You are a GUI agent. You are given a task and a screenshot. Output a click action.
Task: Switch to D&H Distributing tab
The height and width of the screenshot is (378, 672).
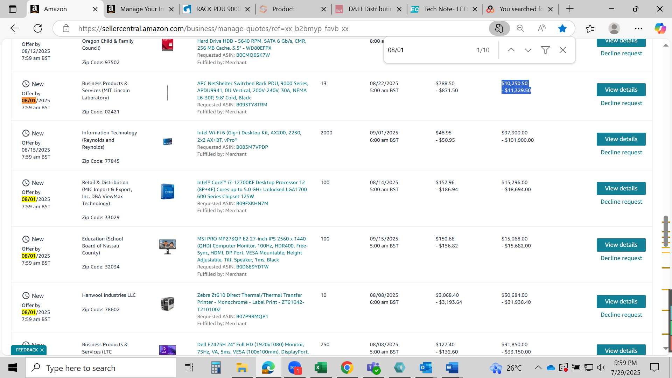point(369,9)
